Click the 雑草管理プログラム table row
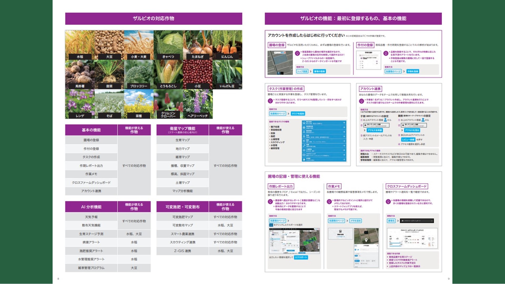Image resolution: width=505 pixels, height=284 pixels. click(108, 268)
